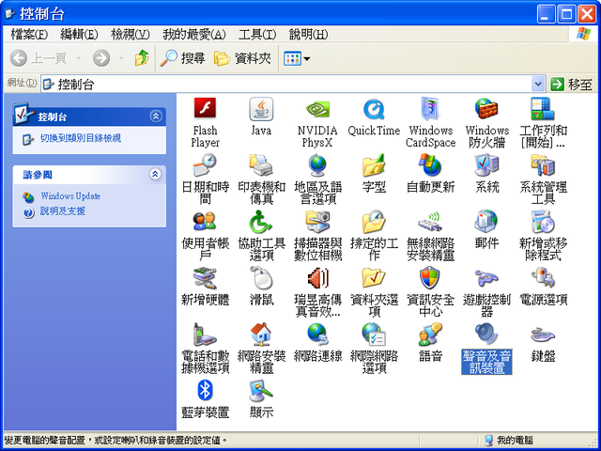Screen dimensions: 601x451
Task: Expand the address bar dropdown arrow
Action: (538, 84)
